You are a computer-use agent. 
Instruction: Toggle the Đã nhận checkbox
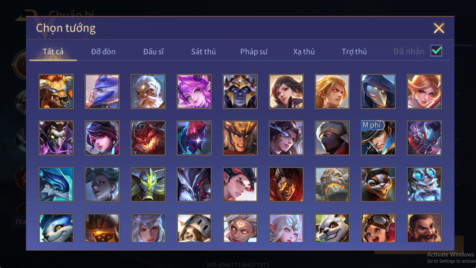click(436, 51)
